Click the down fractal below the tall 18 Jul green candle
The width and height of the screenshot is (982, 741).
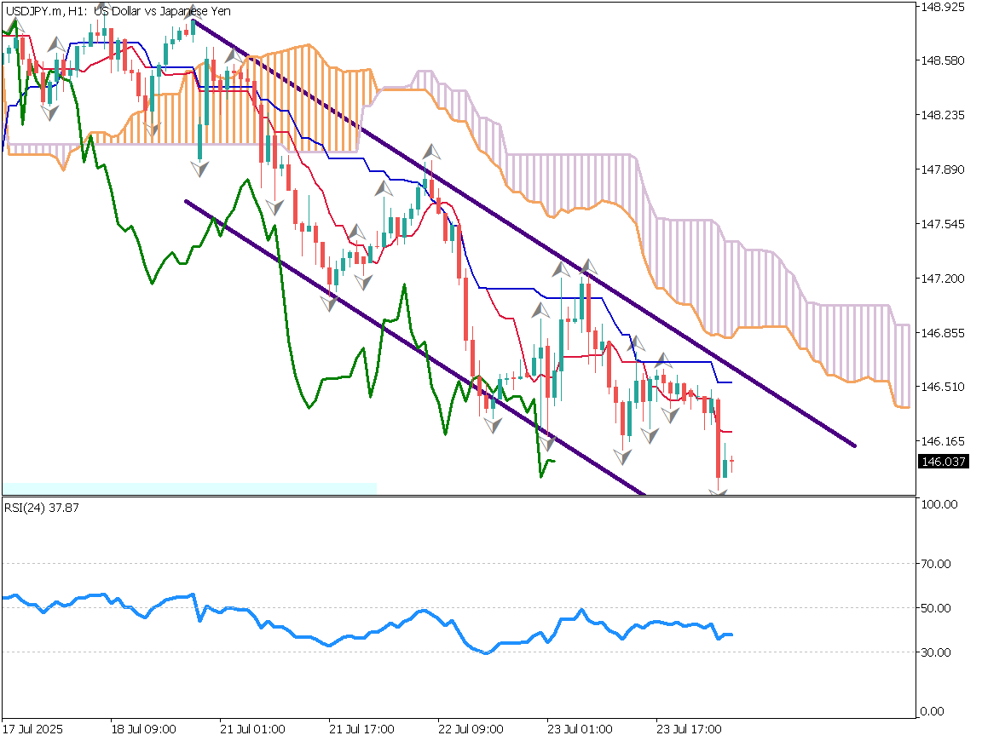[x=199, y=169]
